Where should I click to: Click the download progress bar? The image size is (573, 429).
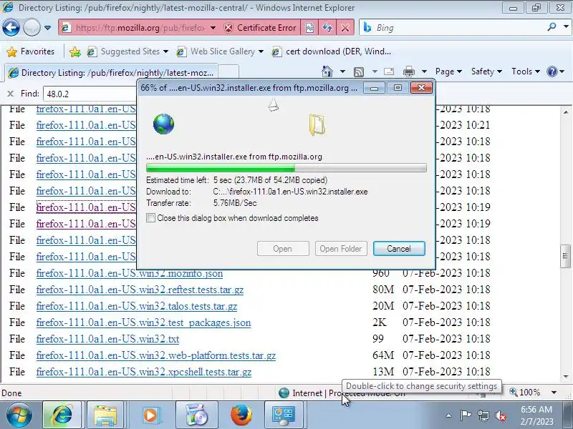tap(286, 168)
